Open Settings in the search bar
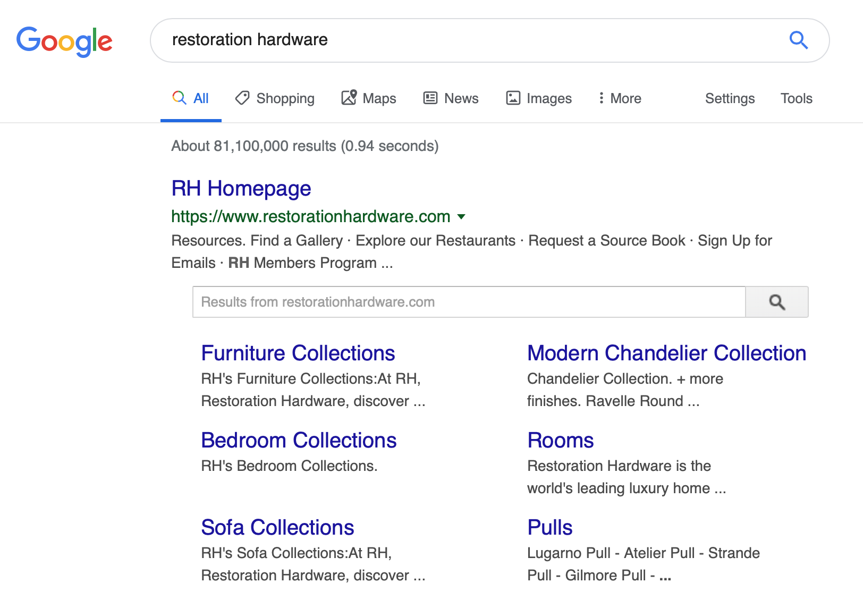Screen dimensions: 863x608 point(730,98)
